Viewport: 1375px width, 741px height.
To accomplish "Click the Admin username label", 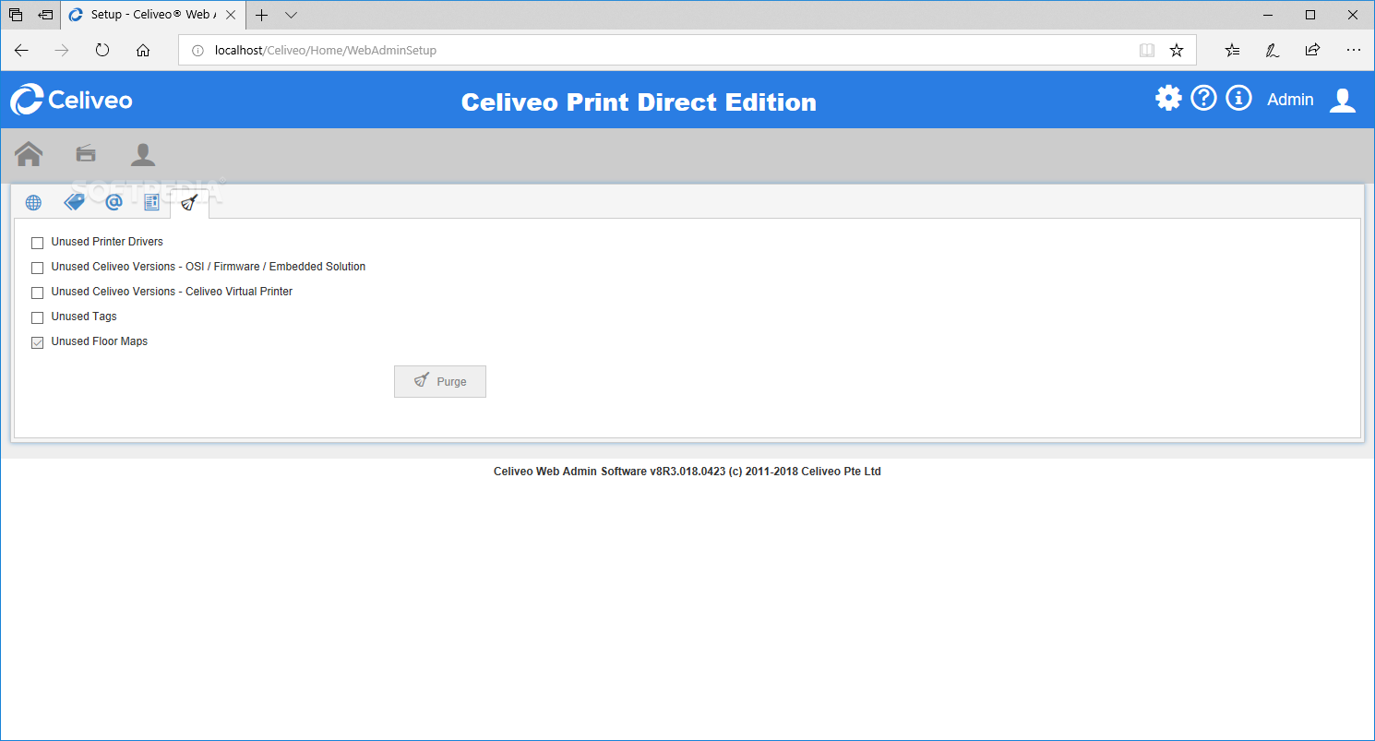I will pyautogui.click(x=1290, y=100).
